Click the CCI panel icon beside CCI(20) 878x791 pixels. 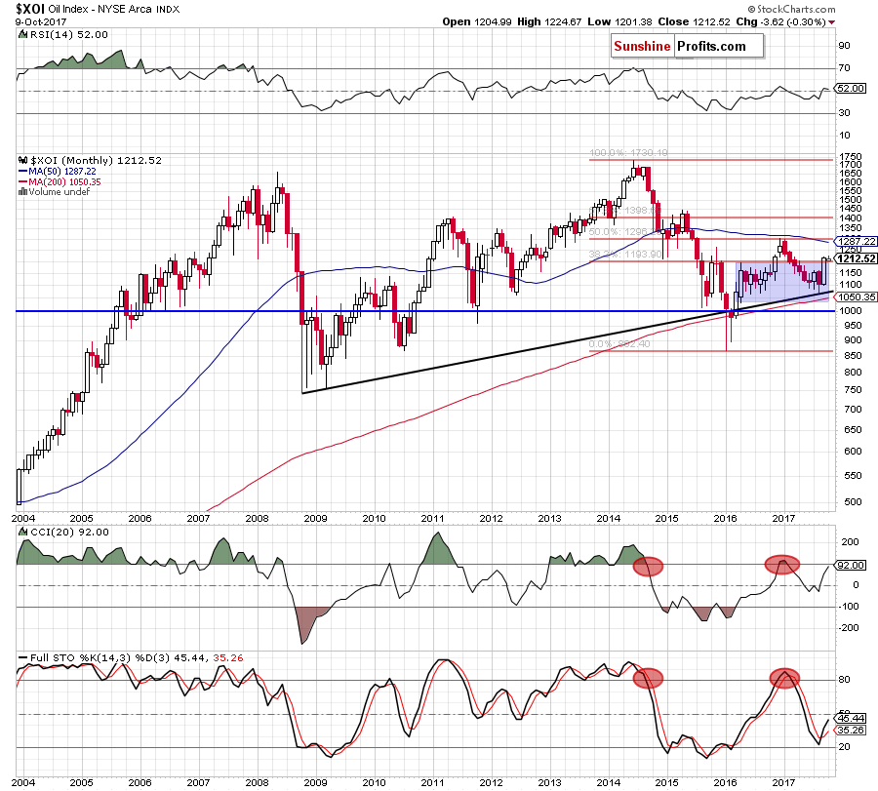[x=23, y=532]
